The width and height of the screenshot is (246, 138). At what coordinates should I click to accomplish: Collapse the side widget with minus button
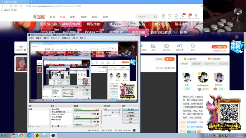pyautogui.click(x=236, y=37)
